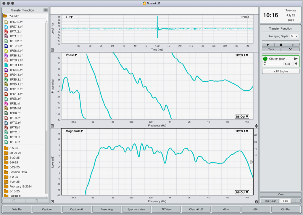
Task: Click the Church gear engine play arrow
Action: click(x=296, y=59)
